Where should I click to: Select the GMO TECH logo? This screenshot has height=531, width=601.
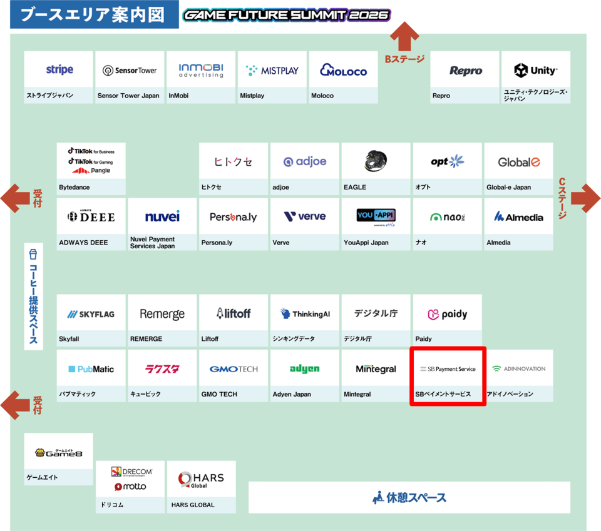tap(234, 369)
